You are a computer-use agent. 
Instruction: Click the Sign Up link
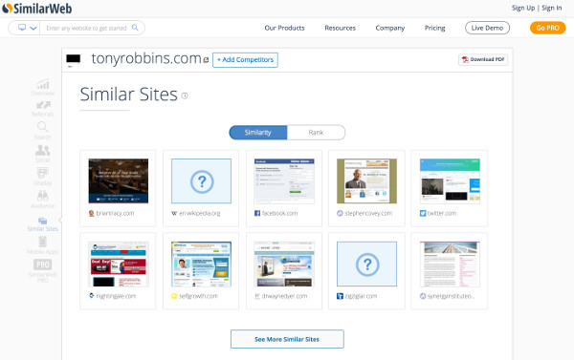click(x=523, y=8)
